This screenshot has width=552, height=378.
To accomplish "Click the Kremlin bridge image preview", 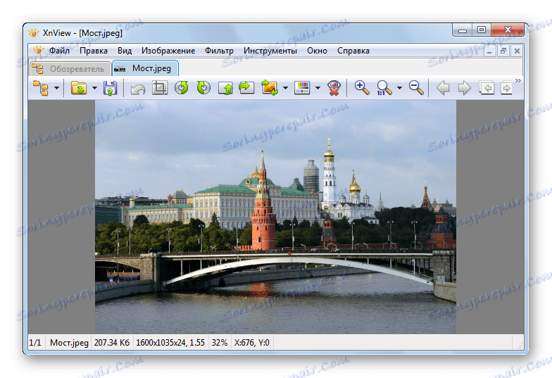I will (276, 217).
